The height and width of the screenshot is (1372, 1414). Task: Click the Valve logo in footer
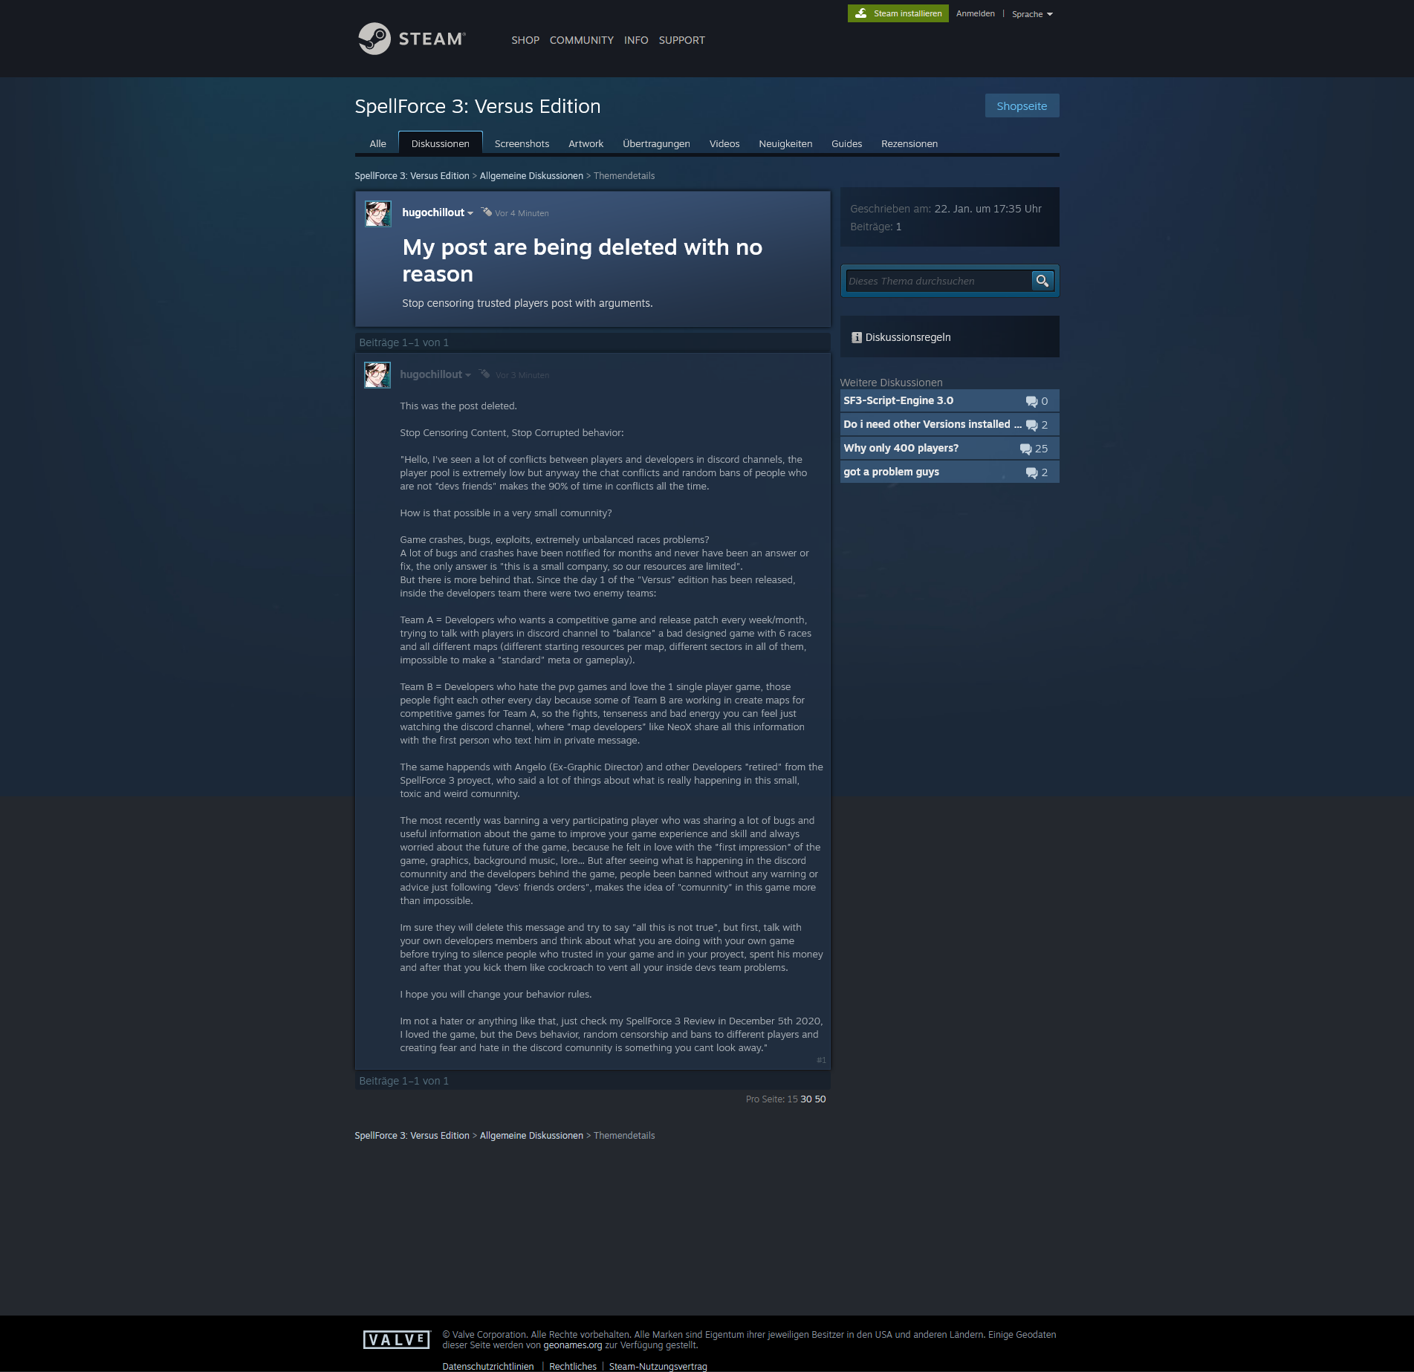[396, 1339]
